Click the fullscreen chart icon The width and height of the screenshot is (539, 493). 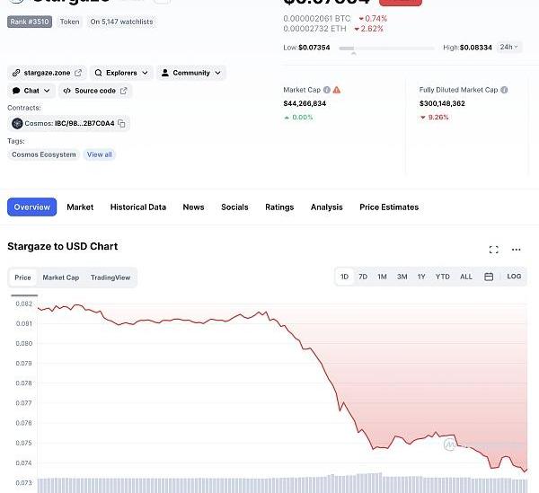pos(493,250)
